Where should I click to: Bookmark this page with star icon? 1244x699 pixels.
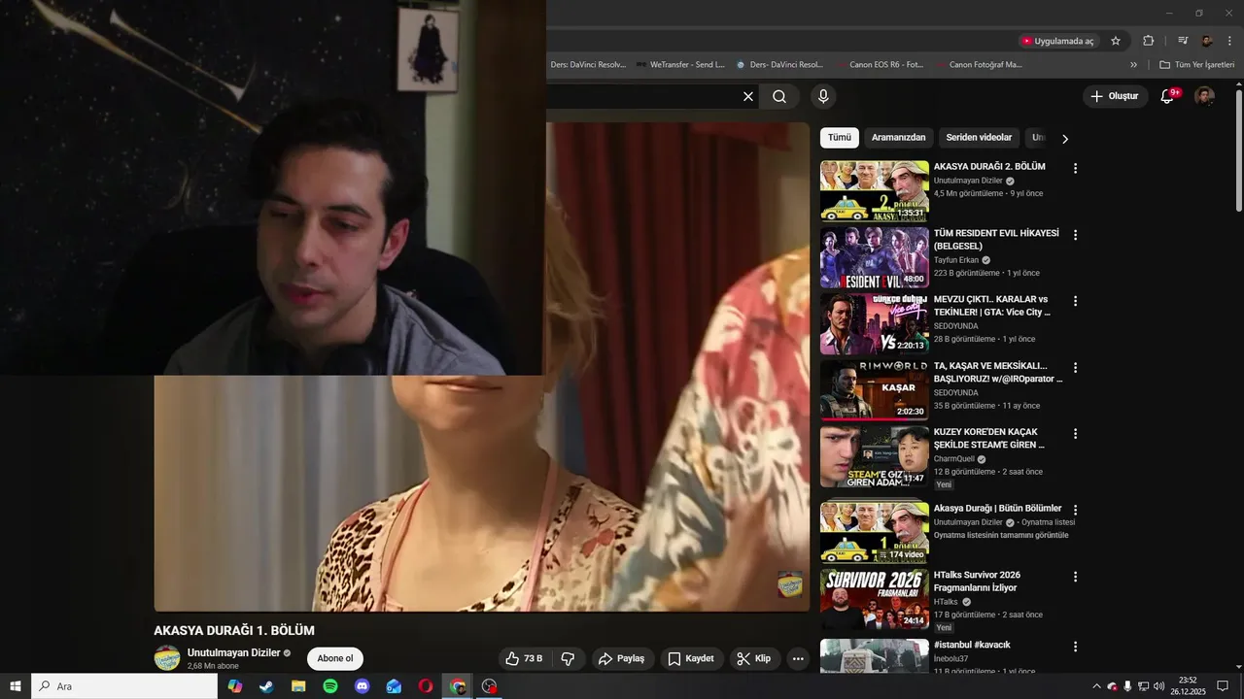1116,41
